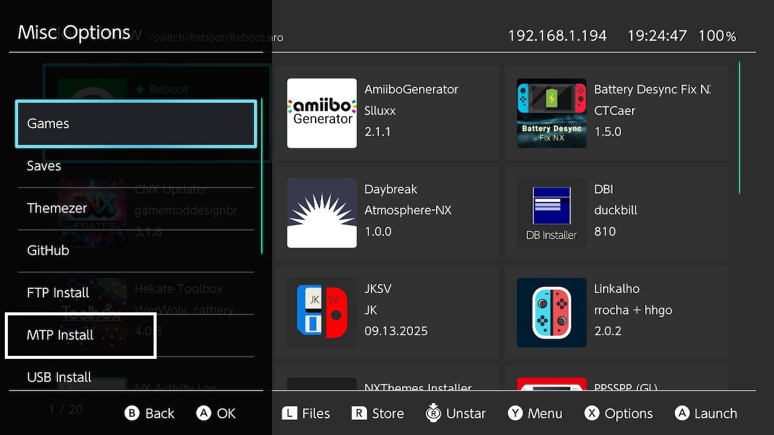Click the Misc Options list scrollbar

click(261, 176)
